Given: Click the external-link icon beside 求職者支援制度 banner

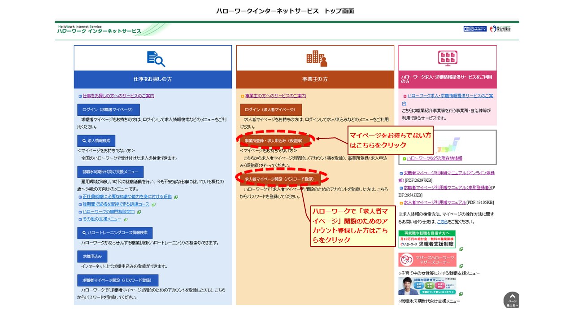Looking at the screenshot, I should pyautogui.click(x=461, y=249).
